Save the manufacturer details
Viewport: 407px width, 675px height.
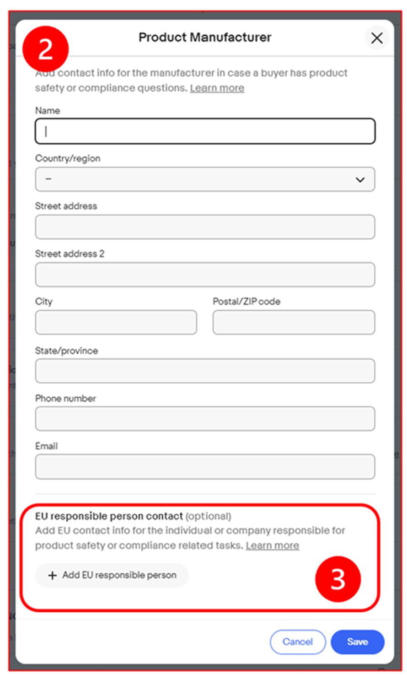[357, 642]
